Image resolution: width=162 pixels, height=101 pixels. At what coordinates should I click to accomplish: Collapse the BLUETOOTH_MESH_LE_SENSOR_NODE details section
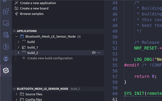tap(14, 89)
